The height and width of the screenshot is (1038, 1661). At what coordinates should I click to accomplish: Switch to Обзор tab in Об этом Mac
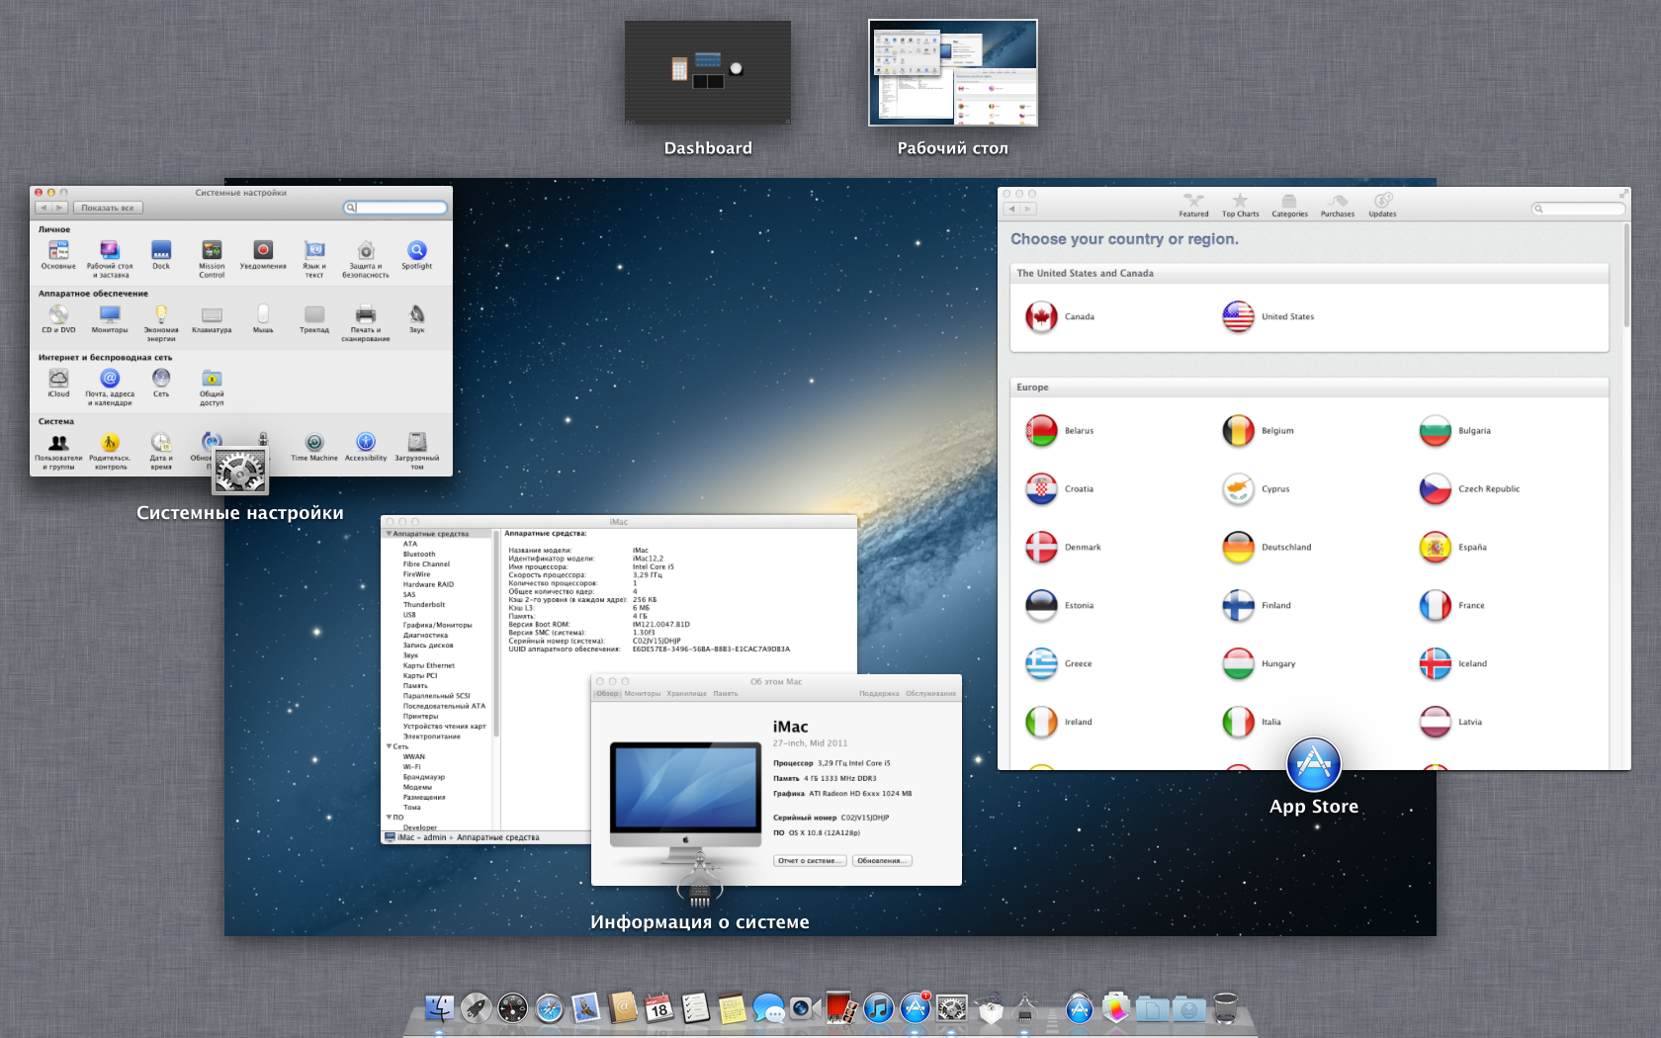607,694
